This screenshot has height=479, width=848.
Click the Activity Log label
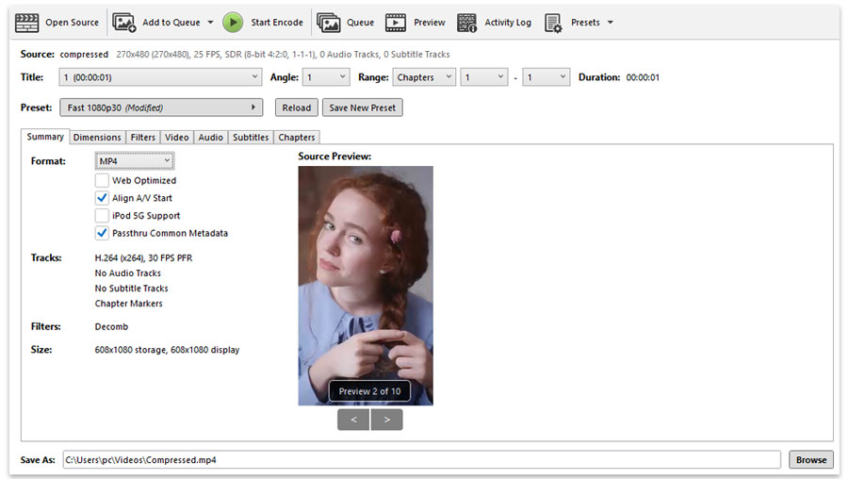(x=507, y=23)
